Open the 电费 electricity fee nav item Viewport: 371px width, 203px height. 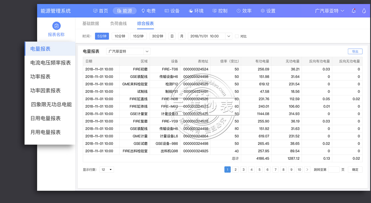pos(148,11)
